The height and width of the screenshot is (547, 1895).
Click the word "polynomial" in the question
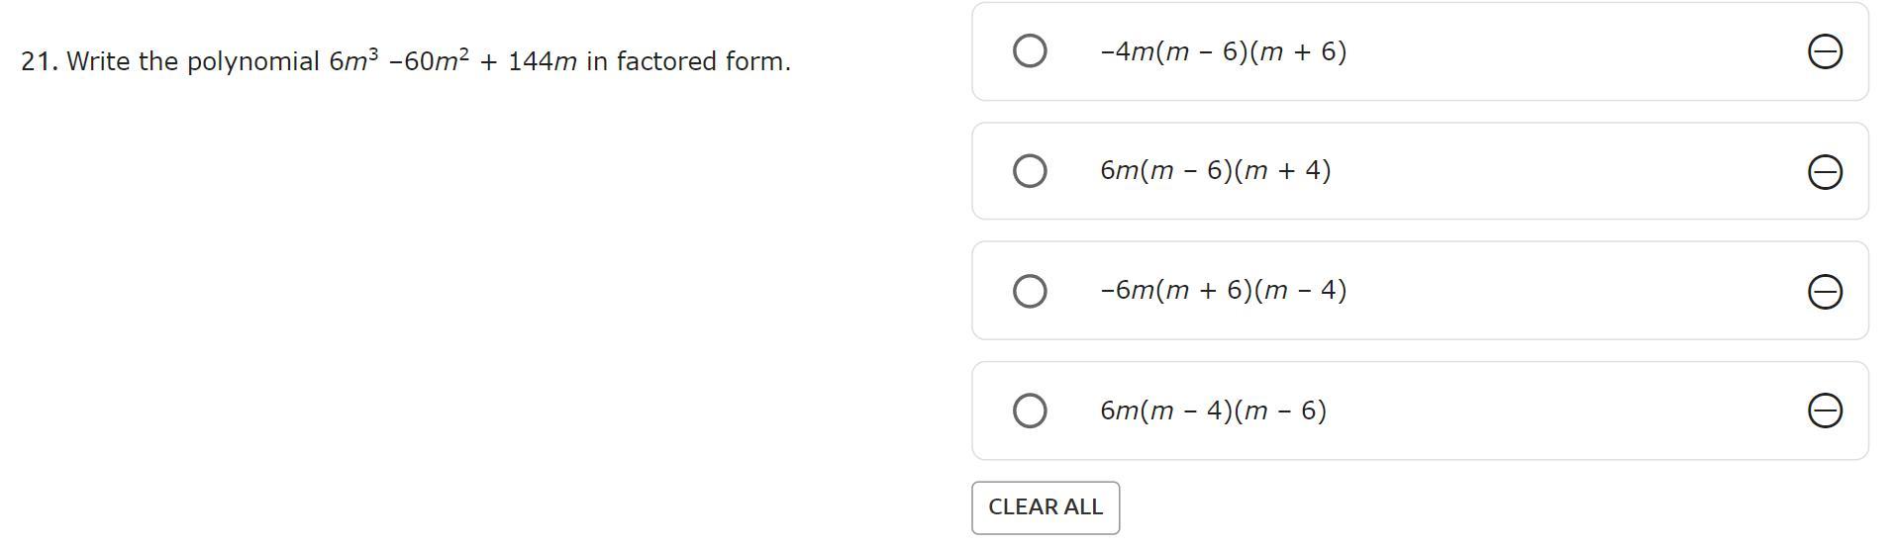coord(253,62)
